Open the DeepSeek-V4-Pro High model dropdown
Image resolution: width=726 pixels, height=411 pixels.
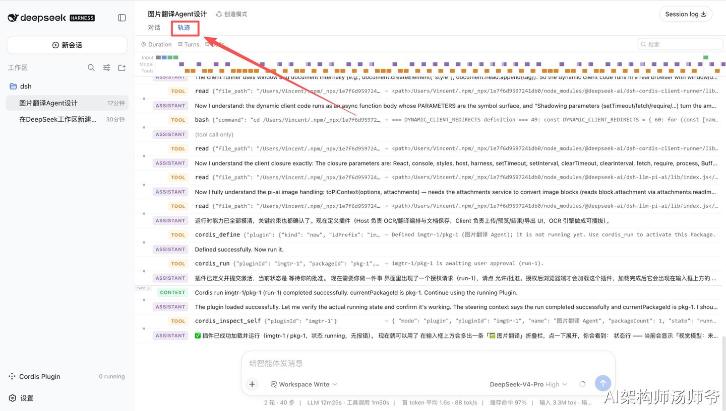pyautogui.click(x=528, y=384)
